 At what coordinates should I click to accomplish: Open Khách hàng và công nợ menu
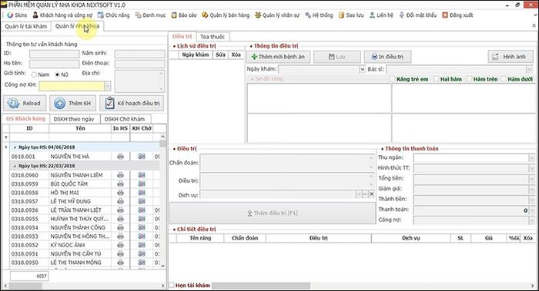tap(62, 15)
